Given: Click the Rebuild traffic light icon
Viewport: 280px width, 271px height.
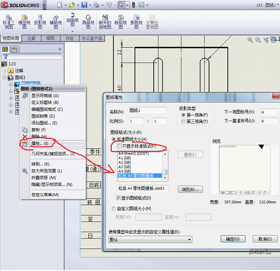Looking at the screenshot, I should pos(134,5).
